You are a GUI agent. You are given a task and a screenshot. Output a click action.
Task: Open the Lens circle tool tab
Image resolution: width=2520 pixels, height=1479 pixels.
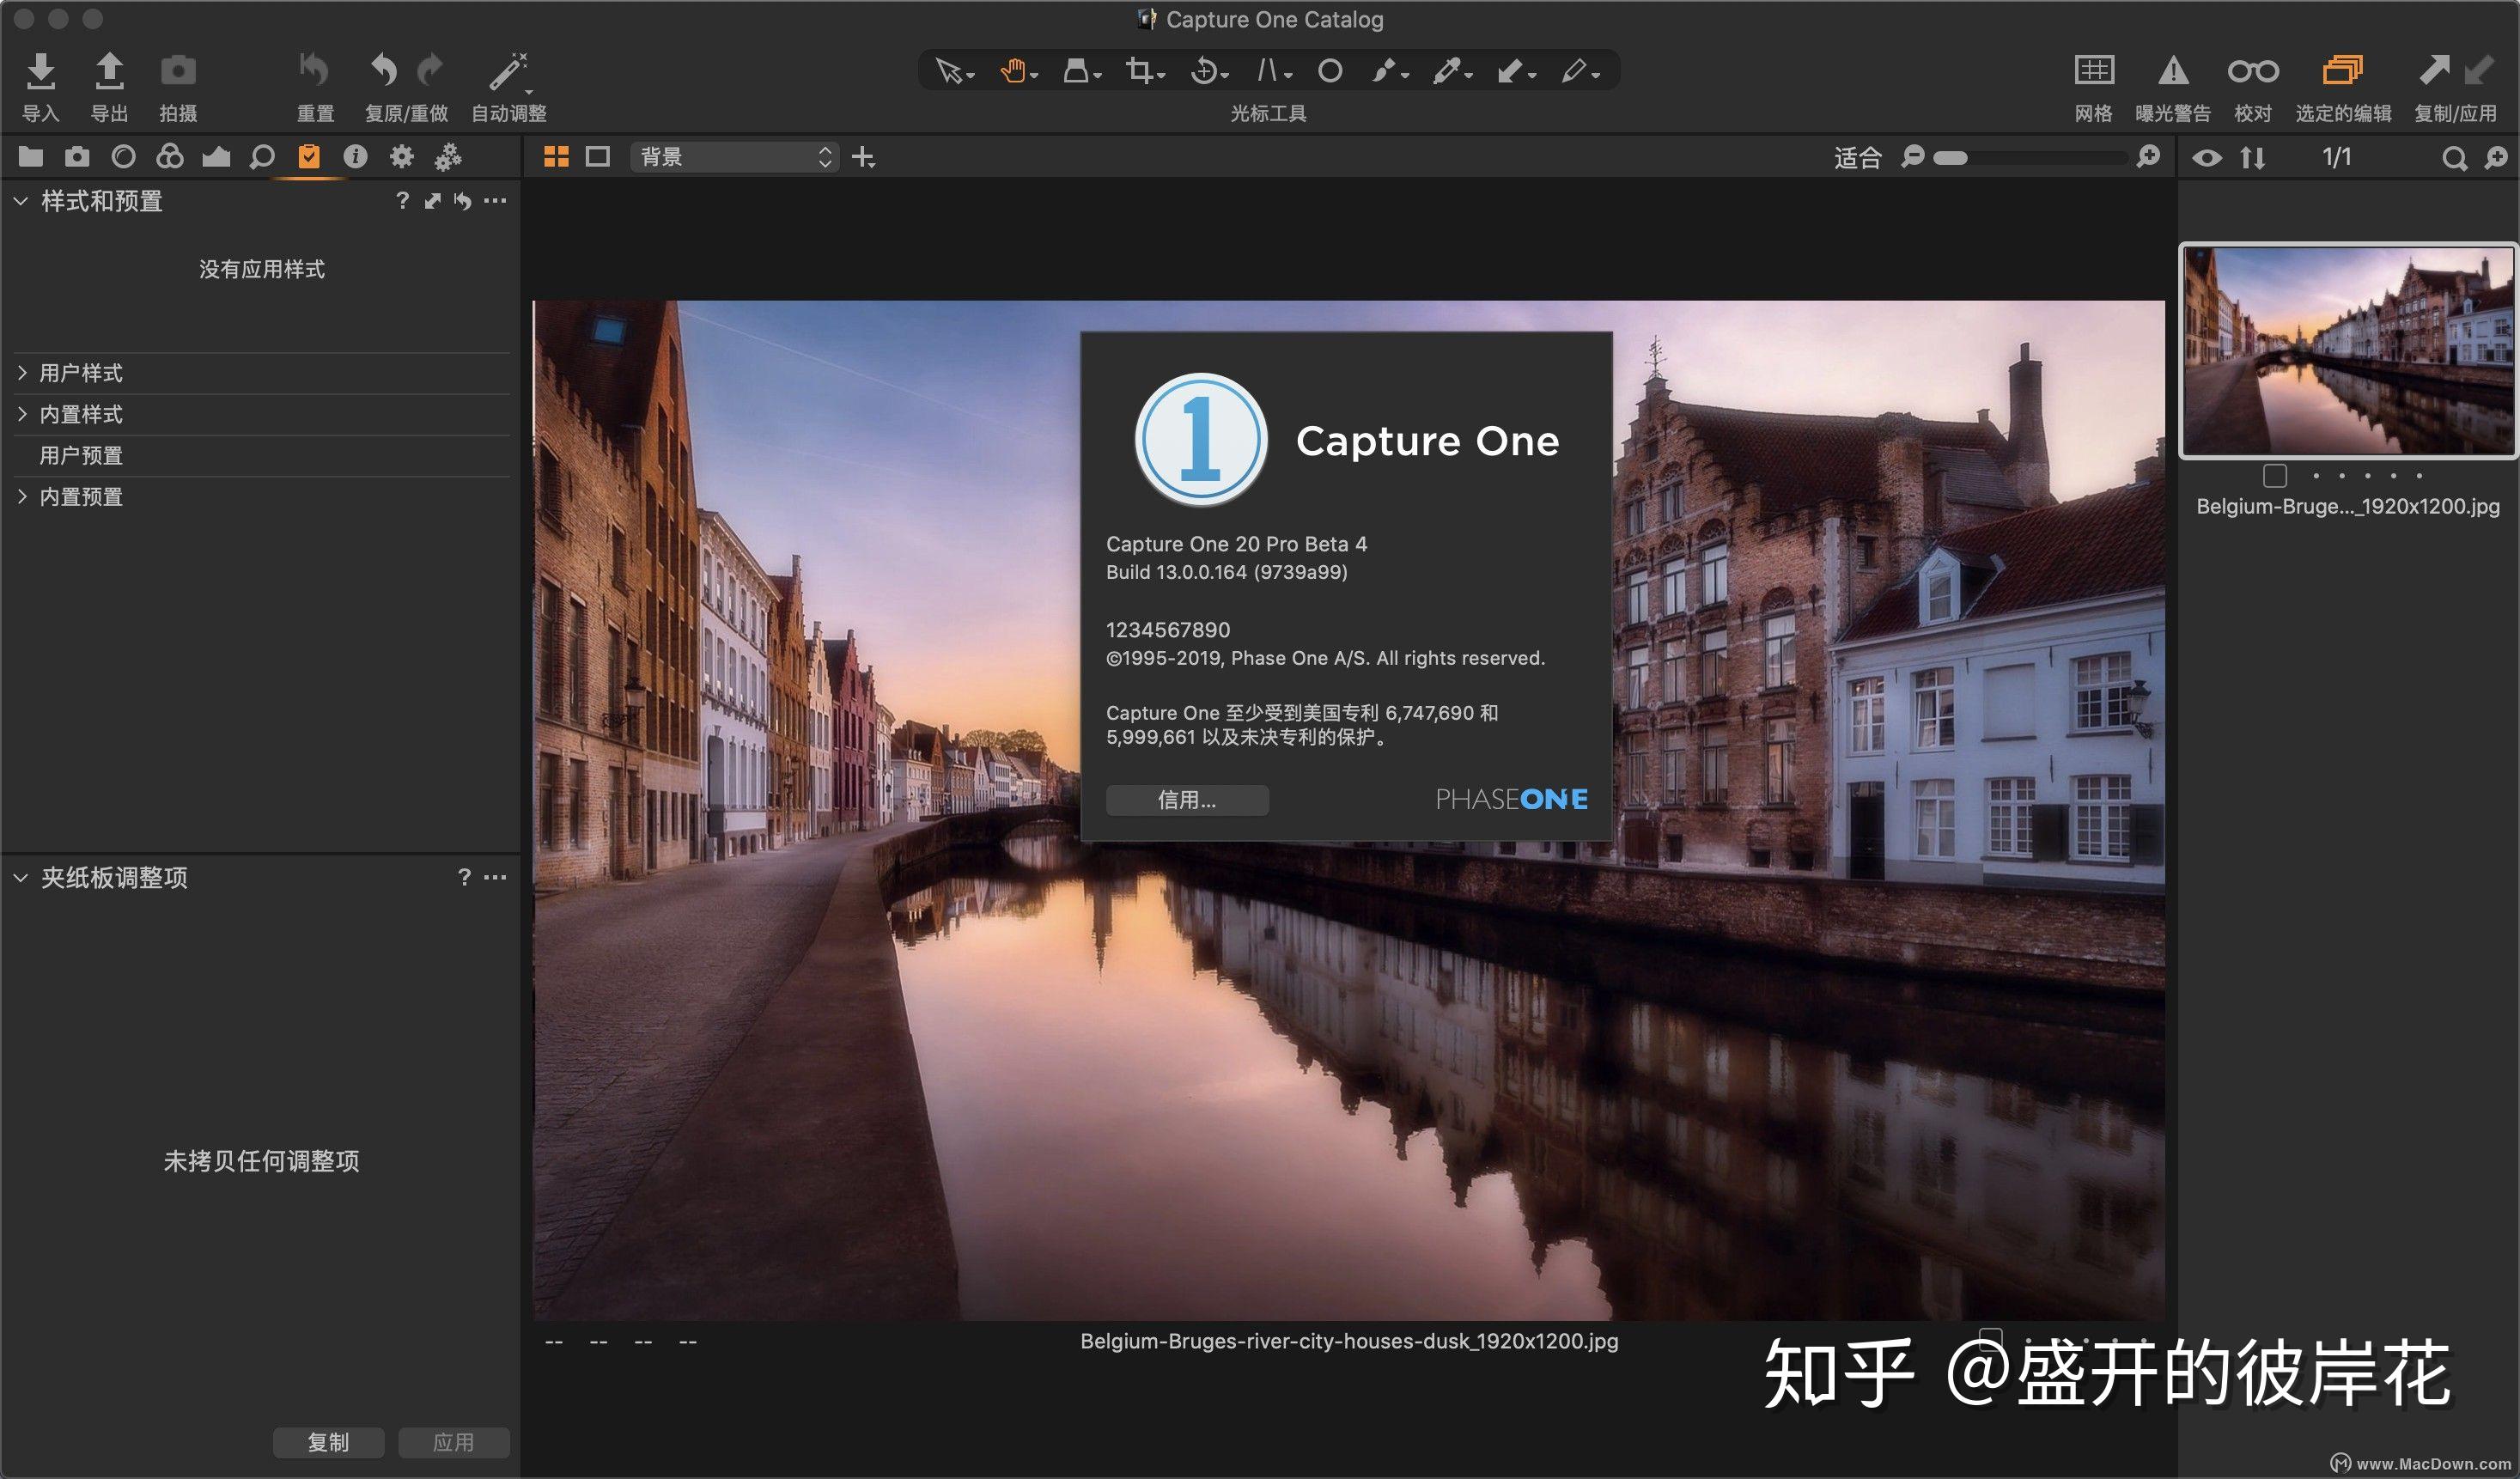coord(124,157)
